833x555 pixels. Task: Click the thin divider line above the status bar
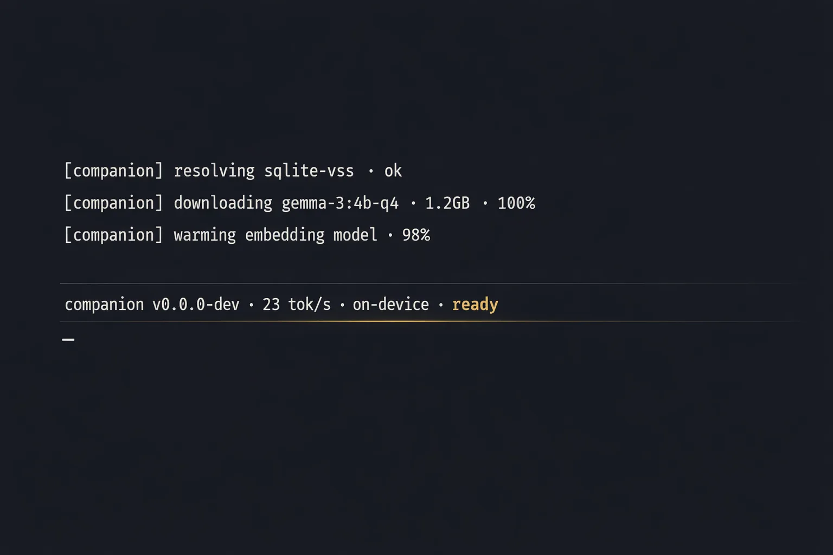coord(434,283)
